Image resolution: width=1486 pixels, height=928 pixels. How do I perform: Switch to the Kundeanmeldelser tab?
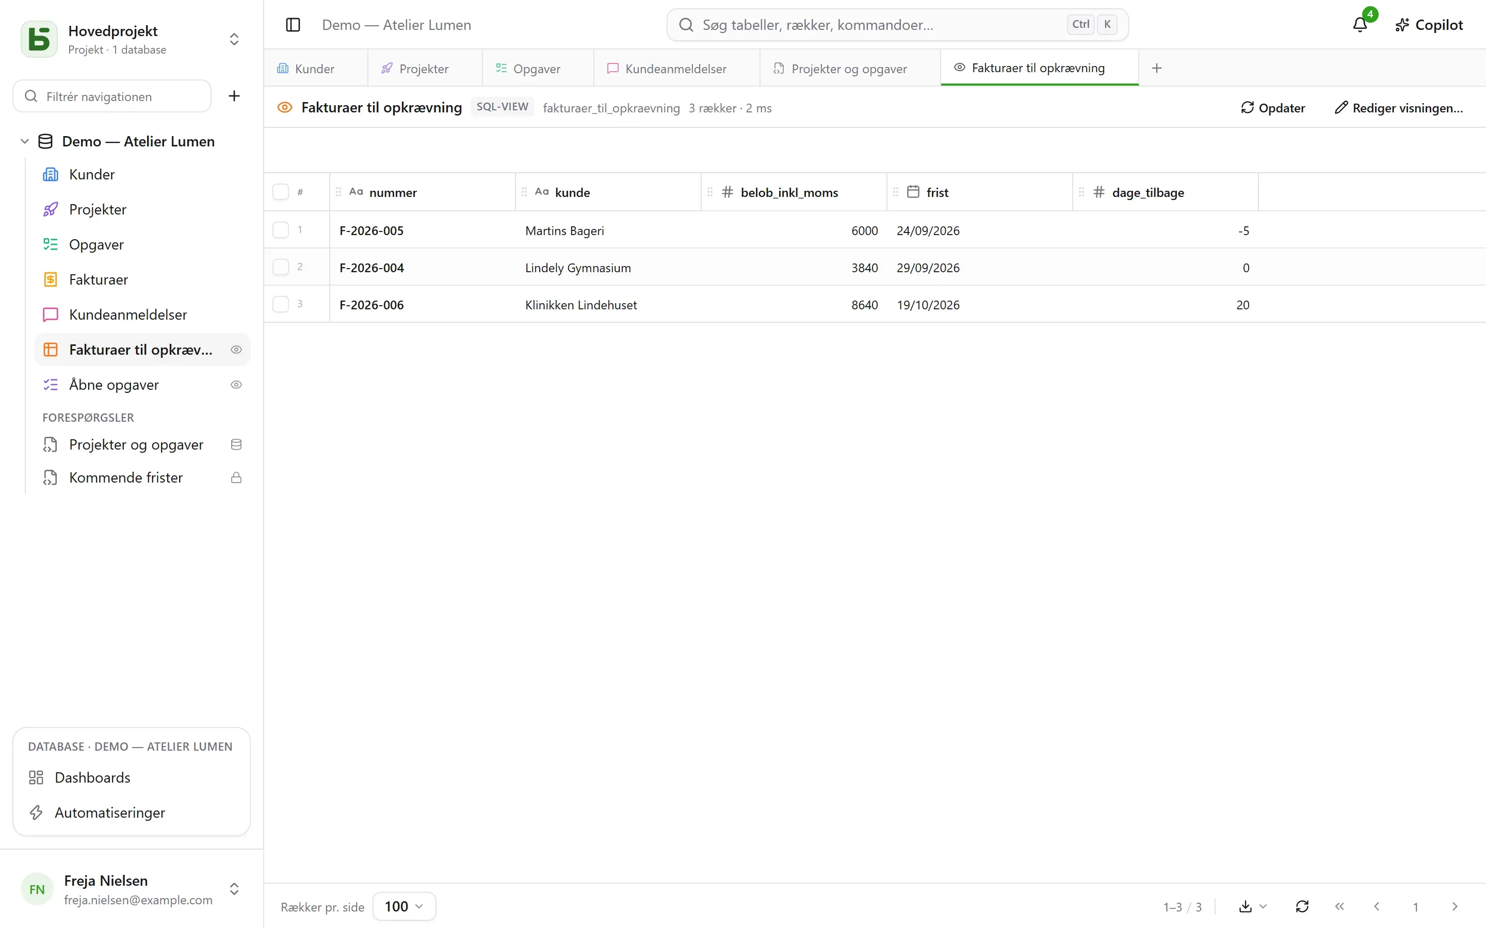tap(676, 68)
